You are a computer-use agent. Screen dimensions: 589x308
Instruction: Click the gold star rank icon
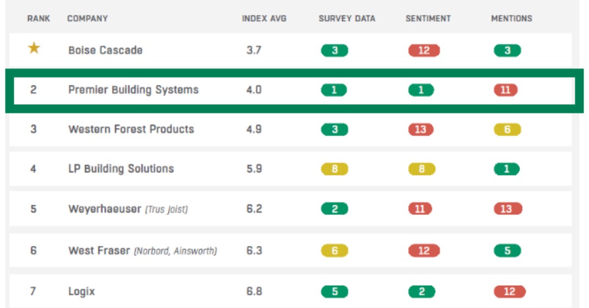(34, 48)
